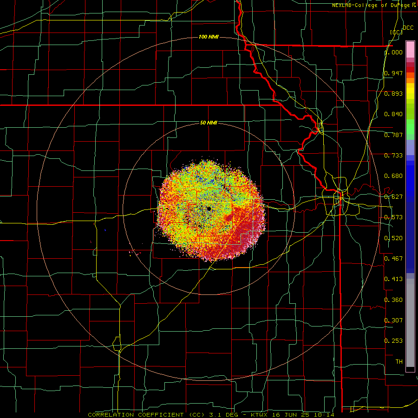Click the small isolated blue echo west of radar

point(105,229)
